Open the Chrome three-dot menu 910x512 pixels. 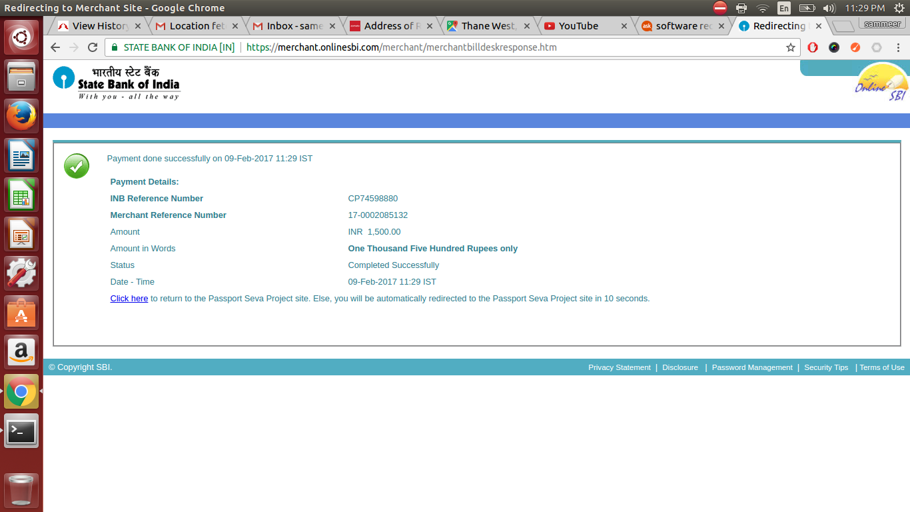(897, 47)
